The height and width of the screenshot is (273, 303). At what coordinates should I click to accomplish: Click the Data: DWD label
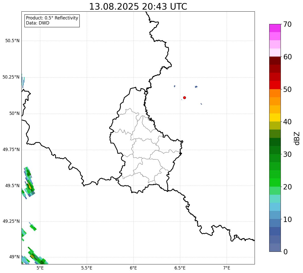[38, 23]
